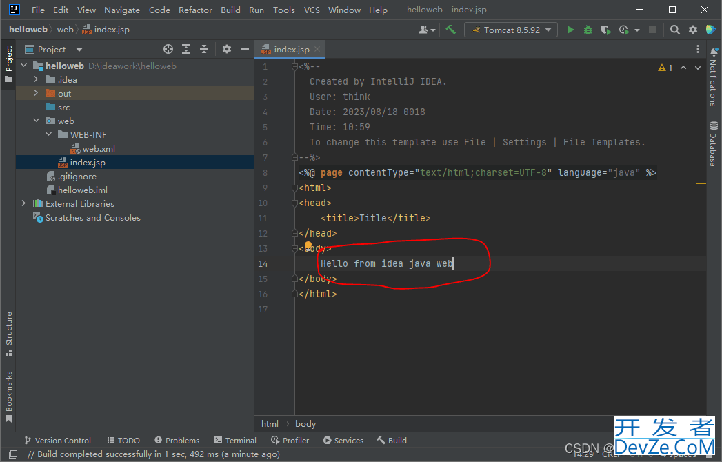Open the File menu
Viewport: 722px width, 462px height.
38,10
